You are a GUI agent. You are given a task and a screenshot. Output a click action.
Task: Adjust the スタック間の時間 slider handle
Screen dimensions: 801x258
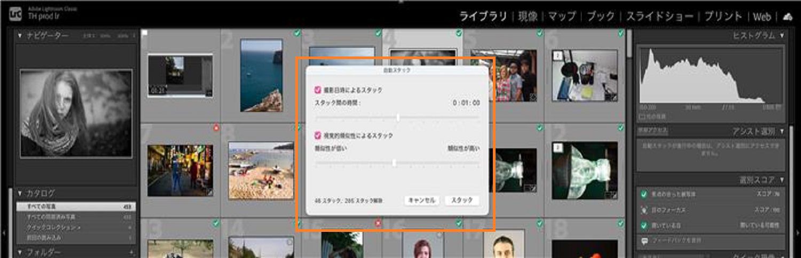click(x=398, y=117)
